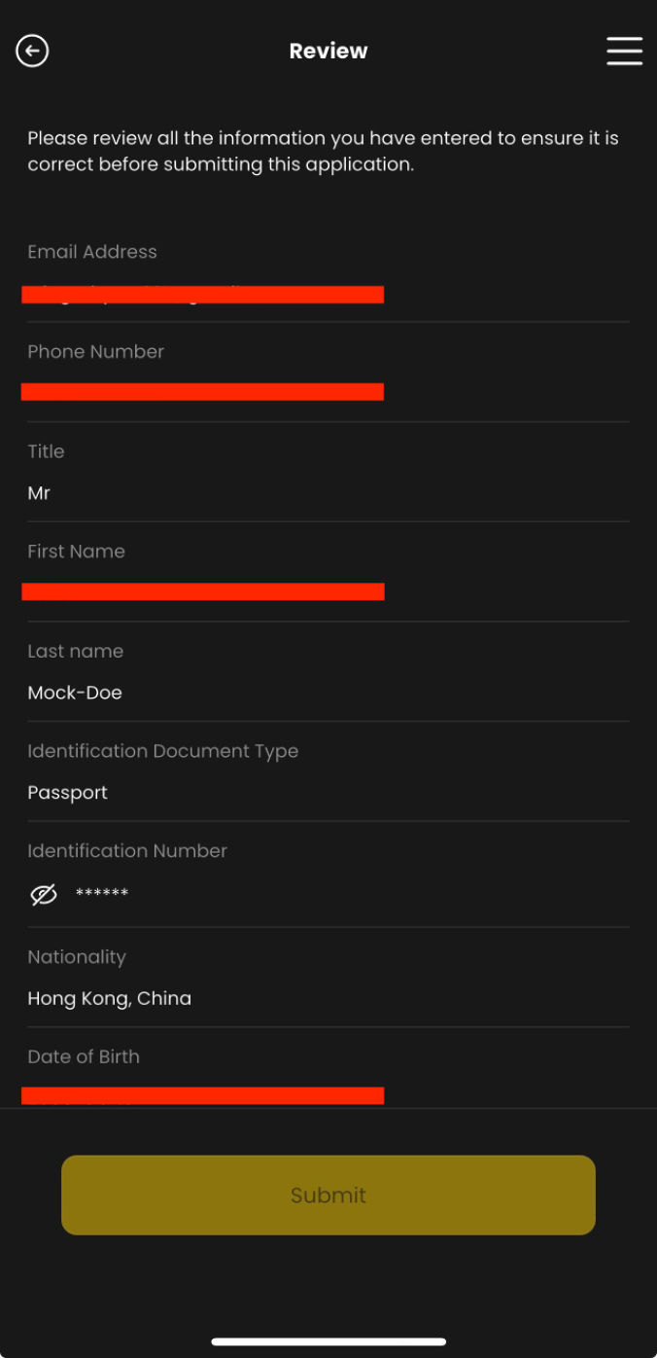Select the First Name field label
Screen dimensions: 657x1358
[76, 552]
